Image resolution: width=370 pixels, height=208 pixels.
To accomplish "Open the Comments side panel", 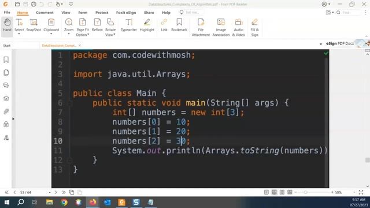I will click(6, 85).
